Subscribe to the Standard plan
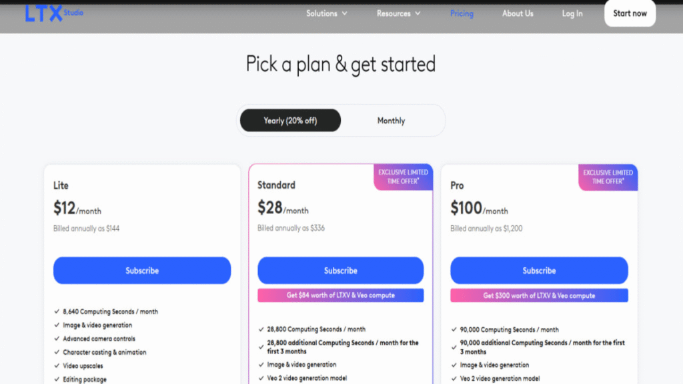This screenshot has width=683, height=384. point(341,271)
